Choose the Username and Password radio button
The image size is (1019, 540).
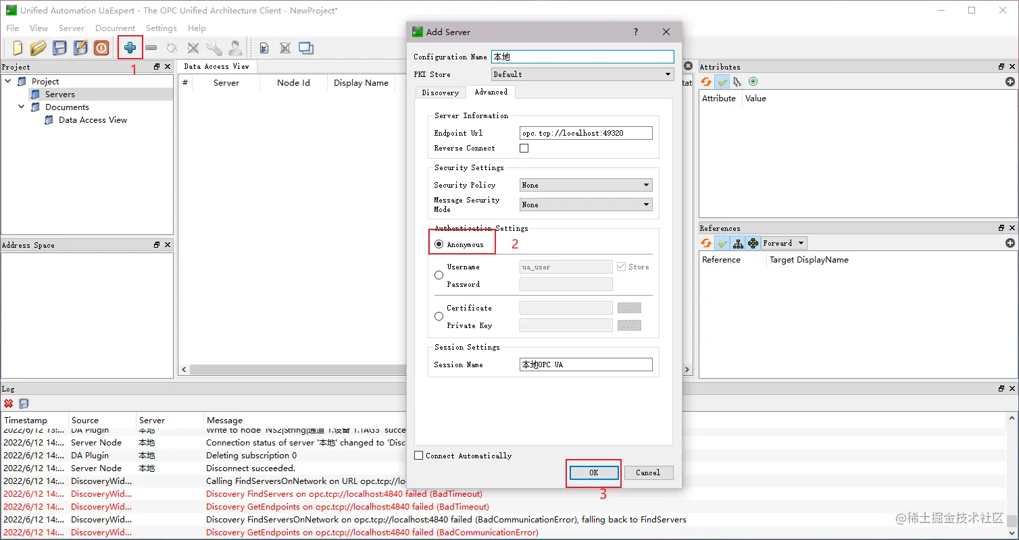pos(439,275)
